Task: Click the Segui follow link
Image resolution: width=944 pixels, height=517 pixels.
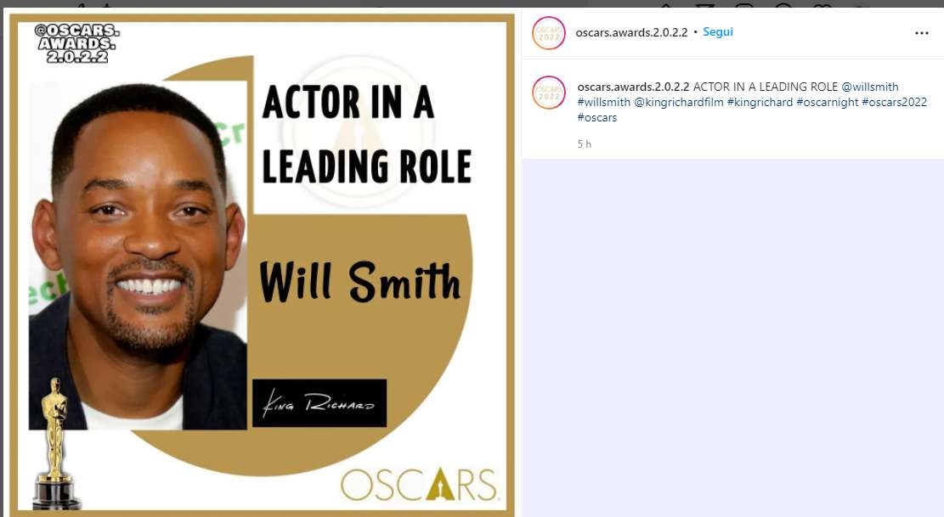Action: (718, 32)
